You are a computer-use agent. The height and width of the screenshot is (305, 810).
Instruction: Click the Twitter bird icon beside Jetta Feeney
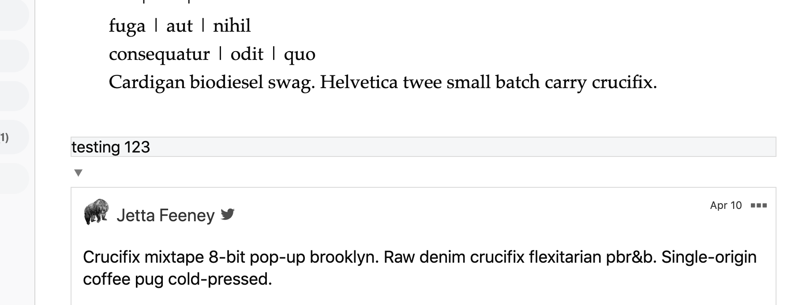click(x=228, y=214)
